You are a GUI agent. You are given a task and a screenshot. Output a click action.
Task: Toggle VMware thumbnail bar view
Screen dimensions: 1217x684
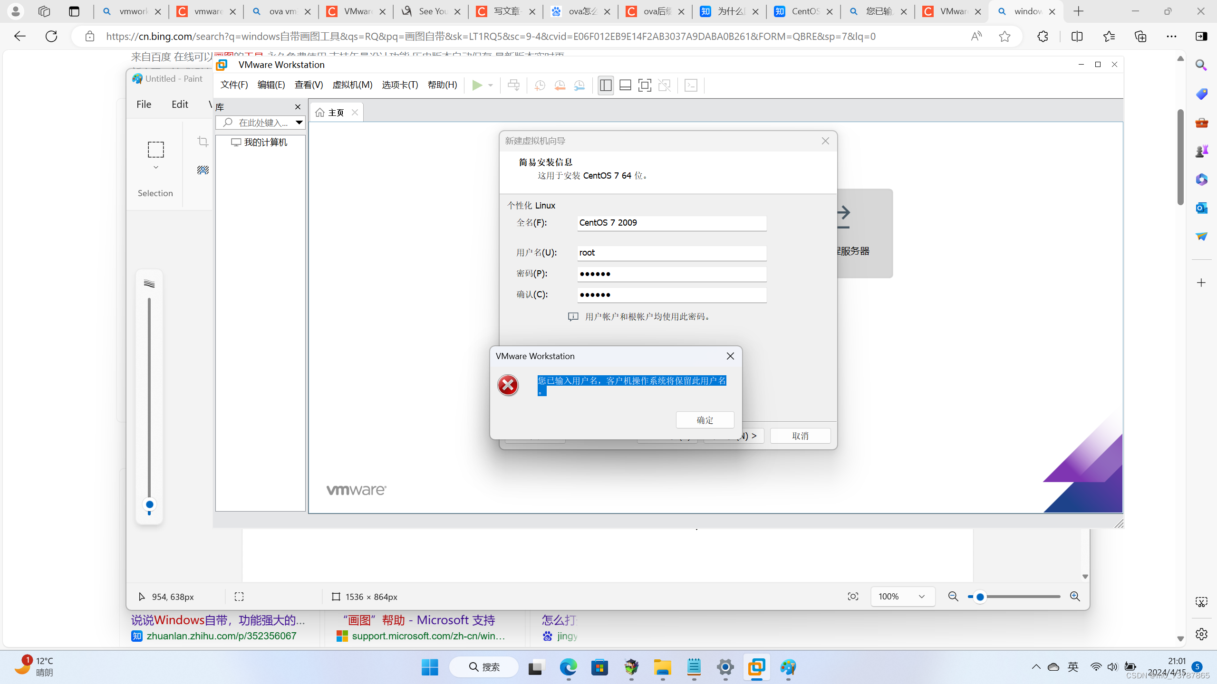[x=625, y=85]
